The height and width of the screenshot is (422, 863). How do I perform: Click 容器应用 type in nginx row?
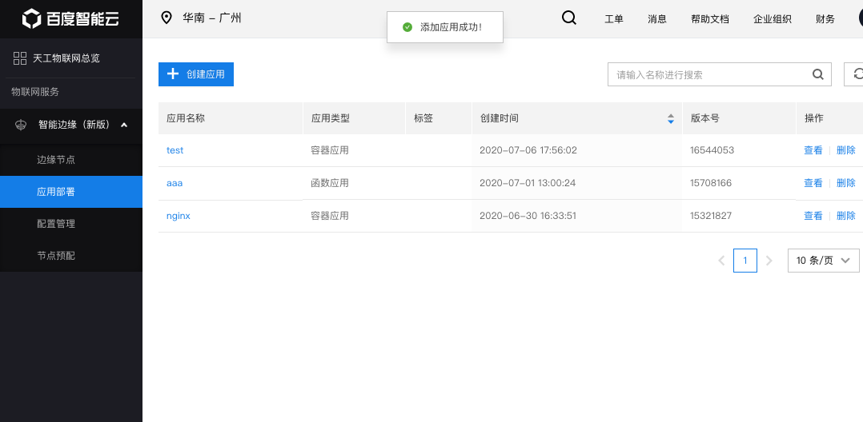[x=330, y=216]
